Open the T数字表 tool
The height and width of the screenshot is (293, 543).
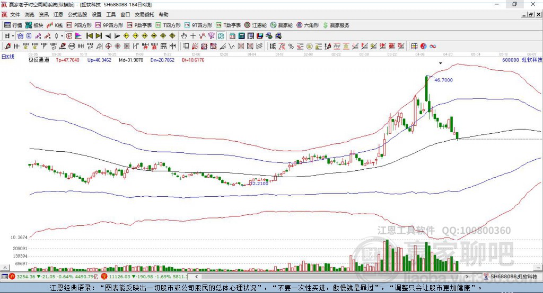228,25
